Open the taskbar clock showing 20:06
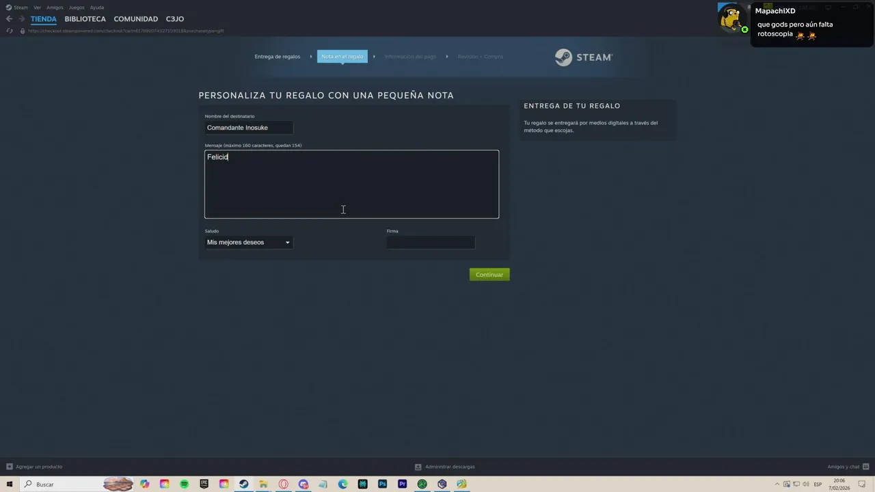Screen dimensions: 875x492 click(x=839, y=484)
